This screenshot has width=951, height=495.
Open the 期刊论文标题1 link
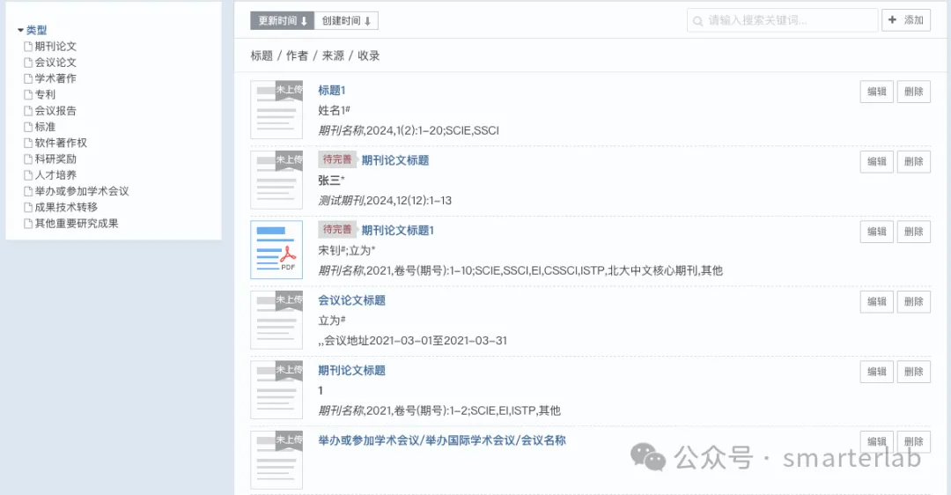398,230
